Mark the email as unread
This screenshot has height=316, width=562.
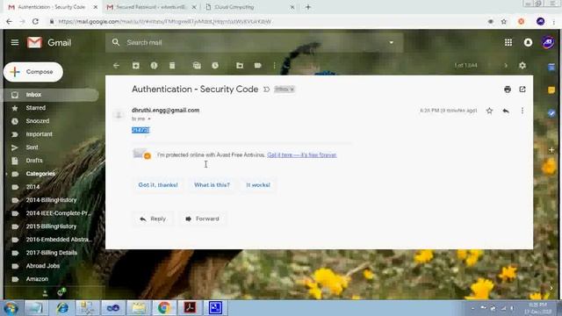coord(197,66)
